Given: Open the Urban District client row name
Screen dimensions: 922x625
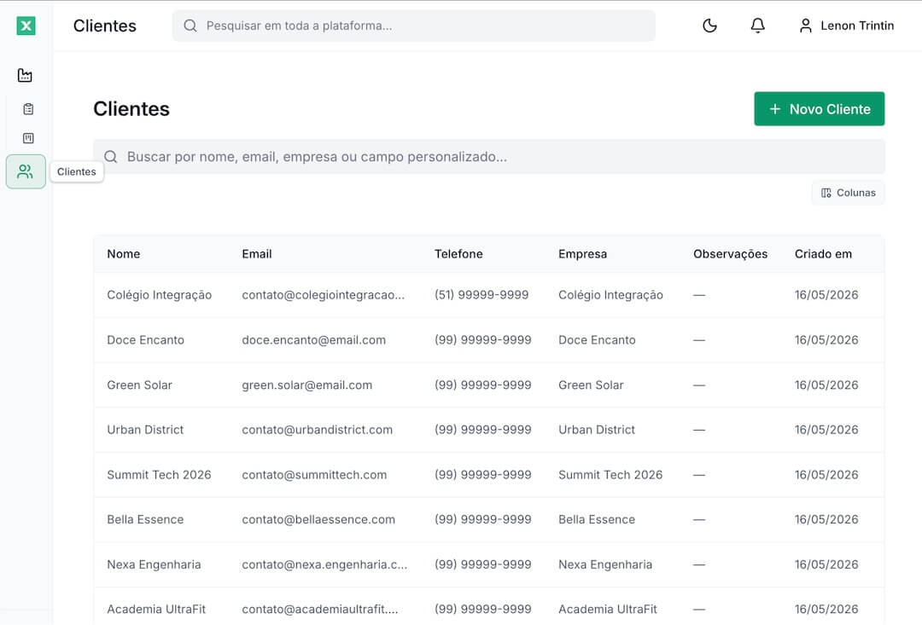Looking at the screenshot, I should [x=145, y=430].
